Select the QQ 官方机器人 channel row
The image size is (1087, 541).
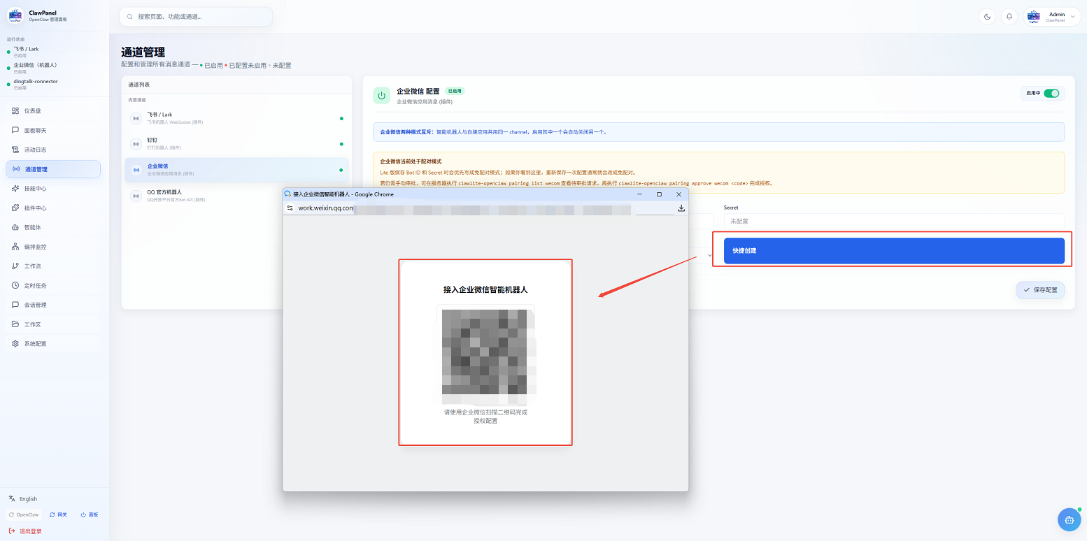[x=236, y=196]
